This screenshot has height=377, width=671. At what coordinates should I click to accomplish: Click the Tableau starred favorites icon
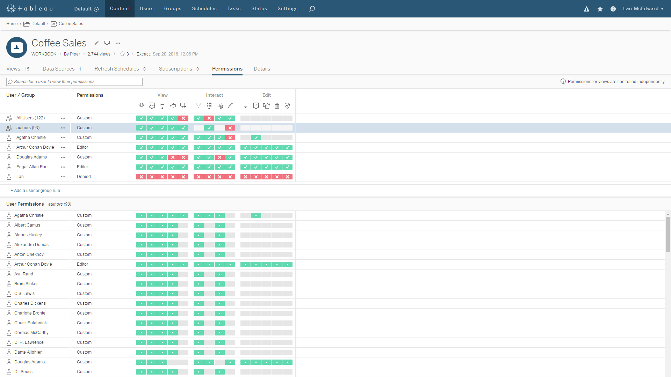pos(600,8)
